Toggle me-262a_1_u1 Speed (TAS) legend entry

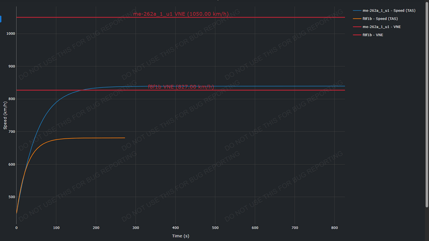pos(384,10)
